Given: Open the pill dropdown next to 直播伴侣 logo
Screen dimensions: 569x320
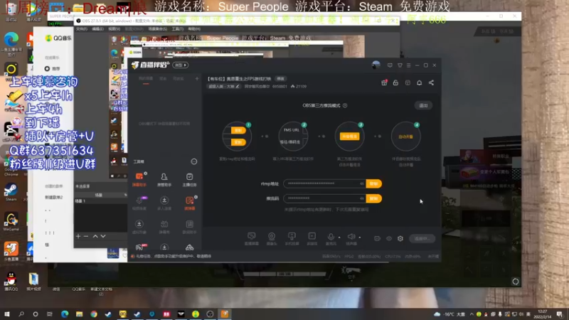Looking at the screenshot, I should pyautogui.click(x=181, y=65).
